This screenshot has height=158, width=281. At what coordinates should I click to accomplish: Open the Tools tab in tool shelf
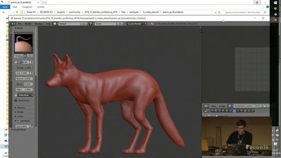click(x=11, y=30)
